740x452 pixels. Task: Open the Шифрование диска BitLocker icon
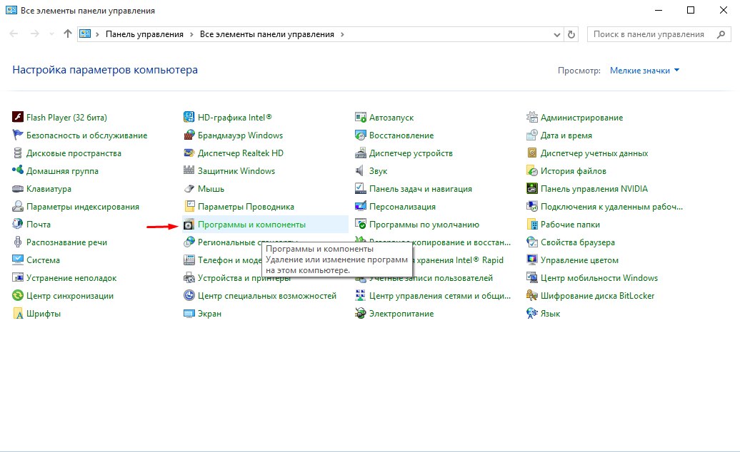[532, 296]
